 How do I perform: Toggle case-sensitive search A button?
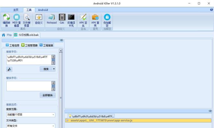pyautogui.click(x=9, y=69)
